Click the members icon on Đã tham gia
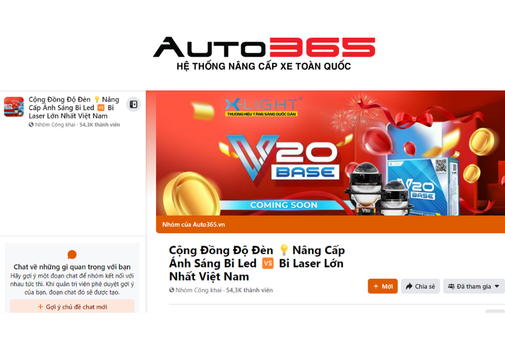505x337 pixels. 451,286
